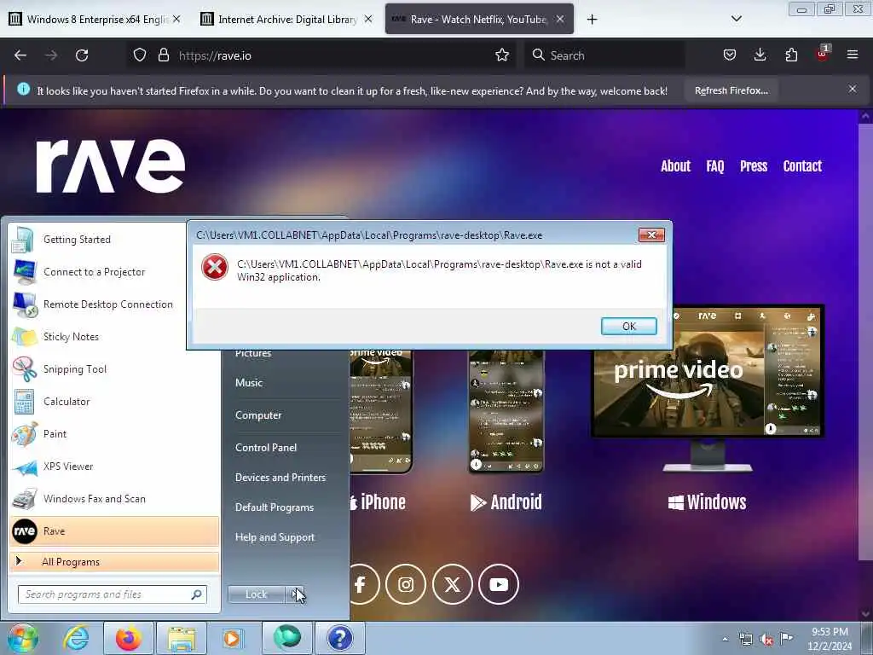
Task: Show site tracking protection shield info
Action: tap(140, 55)
